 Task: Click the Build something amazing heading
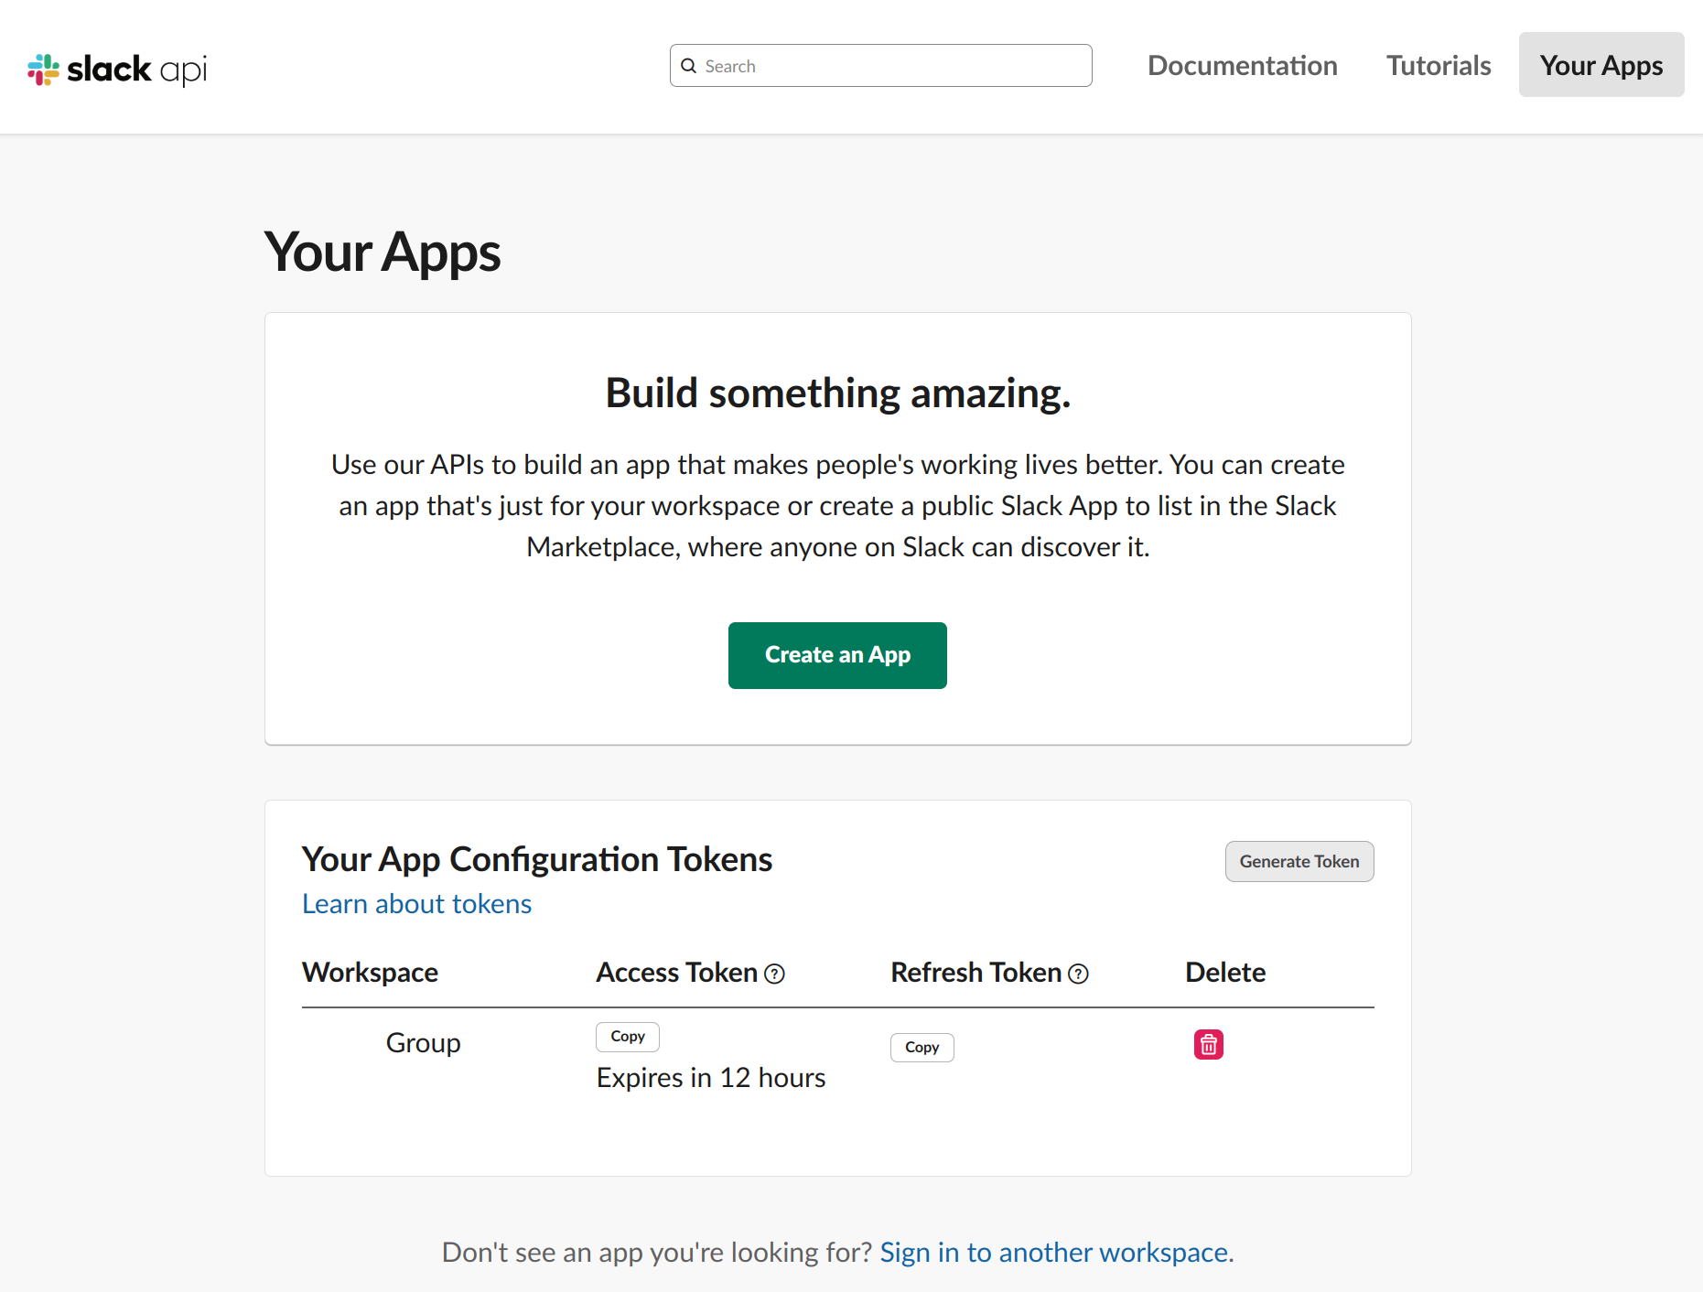(x=838, y=393)
